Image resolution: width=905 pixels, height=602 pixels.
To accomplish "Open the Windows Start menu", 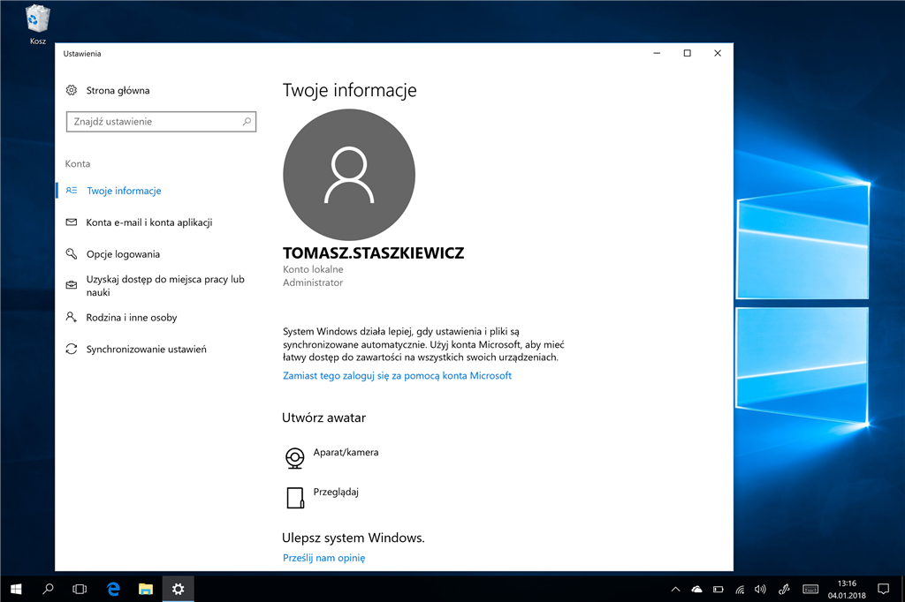I will [16, 589].
